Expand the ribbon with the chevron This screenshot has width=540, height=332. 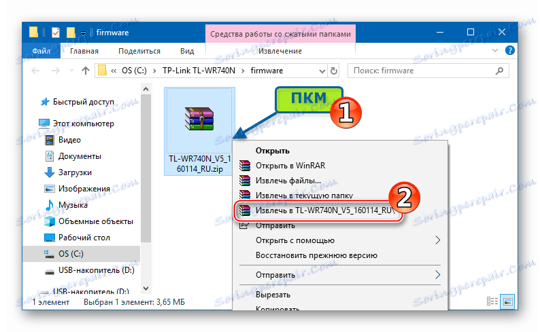click(x=495, y=50)
